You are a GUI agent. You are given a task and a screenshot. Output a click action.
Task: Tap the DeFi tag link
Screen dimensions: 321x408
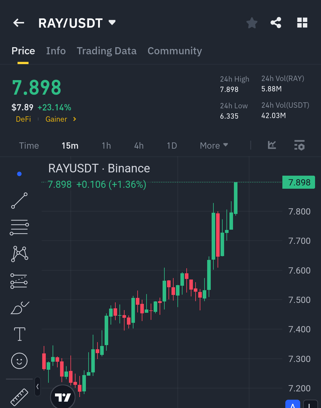coord(23,119)
